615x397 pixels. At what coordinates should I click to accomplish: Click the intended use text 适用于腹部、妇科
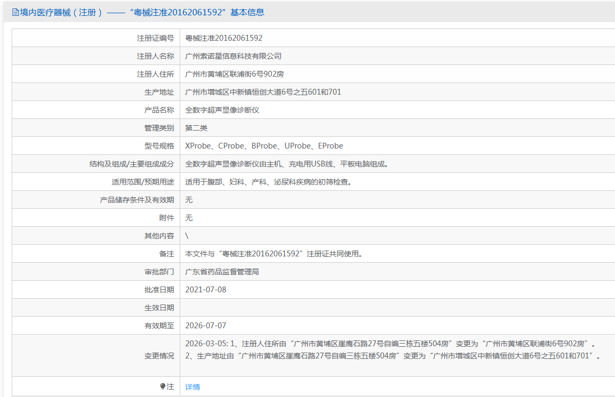268,182
